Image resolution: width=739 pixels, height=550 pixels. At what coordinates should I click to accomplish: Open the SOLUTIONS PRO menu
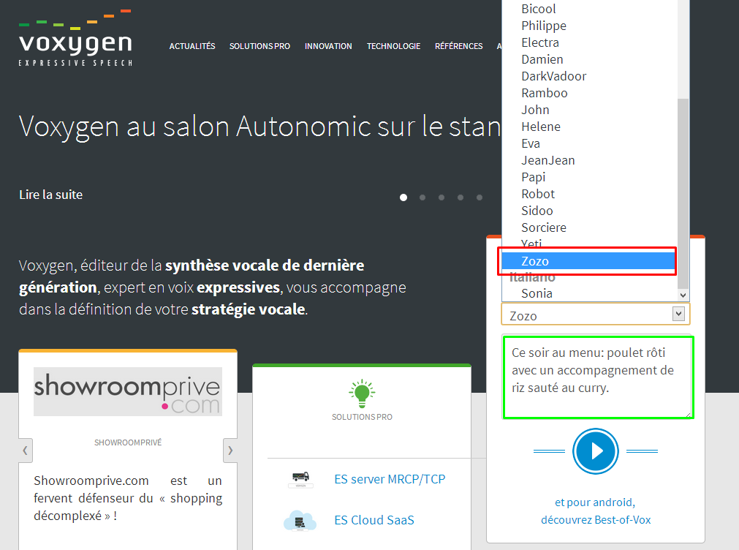[259, 46]
